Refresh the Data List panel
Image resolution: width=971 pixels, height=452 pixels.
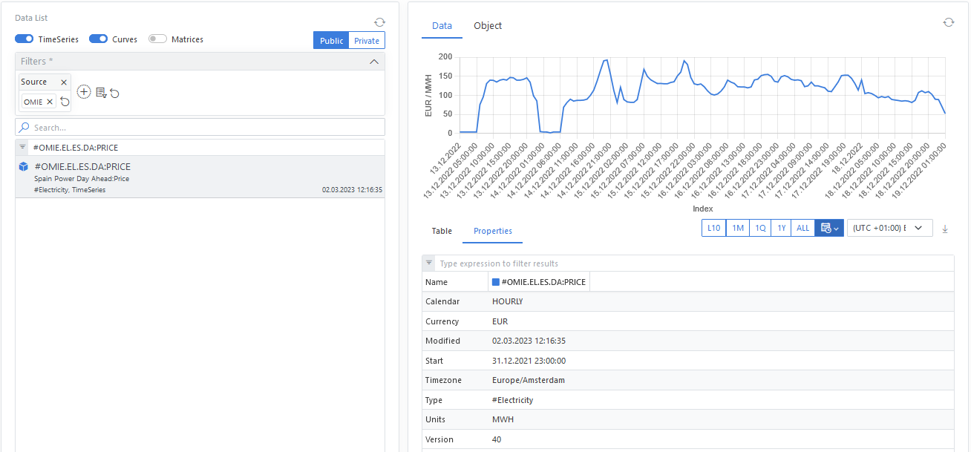pos(380,23)
